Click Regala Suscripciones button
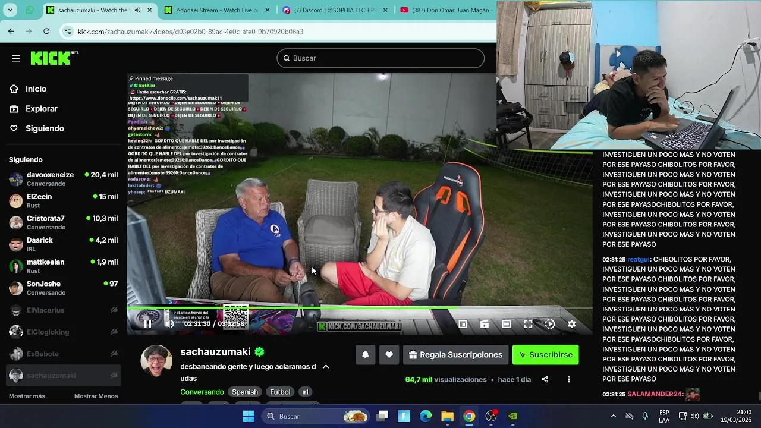Image resolution: width=761 pixels, height=428 pixels. point(455,355)
